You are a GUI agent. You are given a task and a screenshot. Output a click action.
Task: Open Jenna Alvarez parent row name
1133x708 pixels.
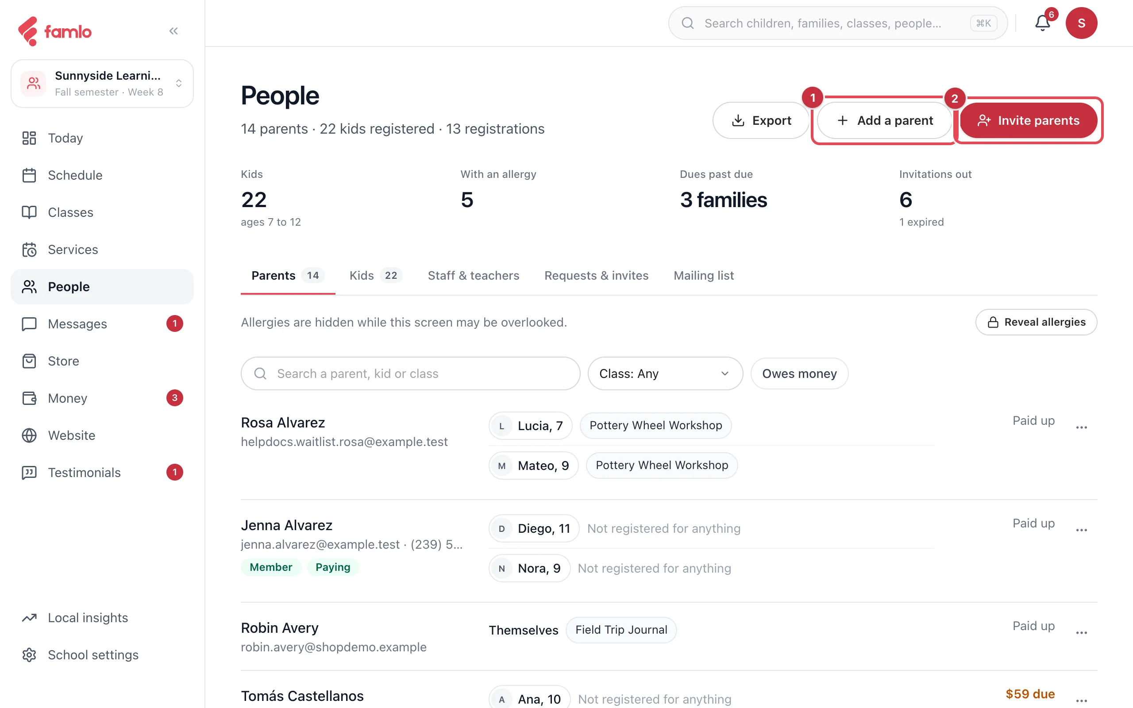286,525
